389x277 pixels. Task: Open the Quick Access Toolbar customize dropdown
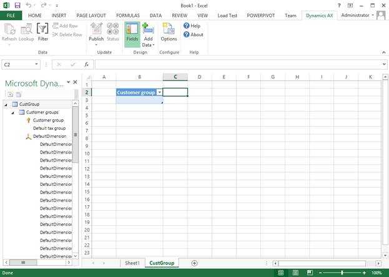click(57, 6)
